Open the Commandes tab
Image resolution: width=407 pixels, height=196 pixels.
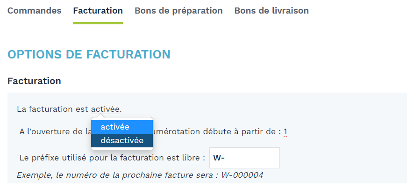point(34,11)
